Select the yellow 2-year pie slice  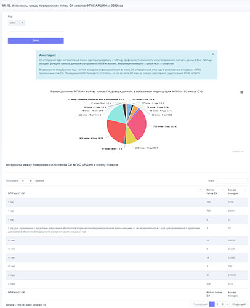pos(131,136)
